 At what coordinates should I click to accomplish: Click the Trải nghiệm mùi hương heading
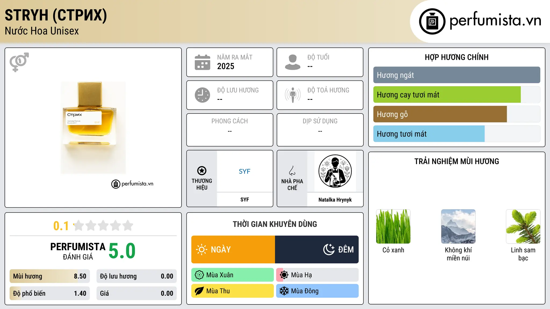click(x=457, y=161)
